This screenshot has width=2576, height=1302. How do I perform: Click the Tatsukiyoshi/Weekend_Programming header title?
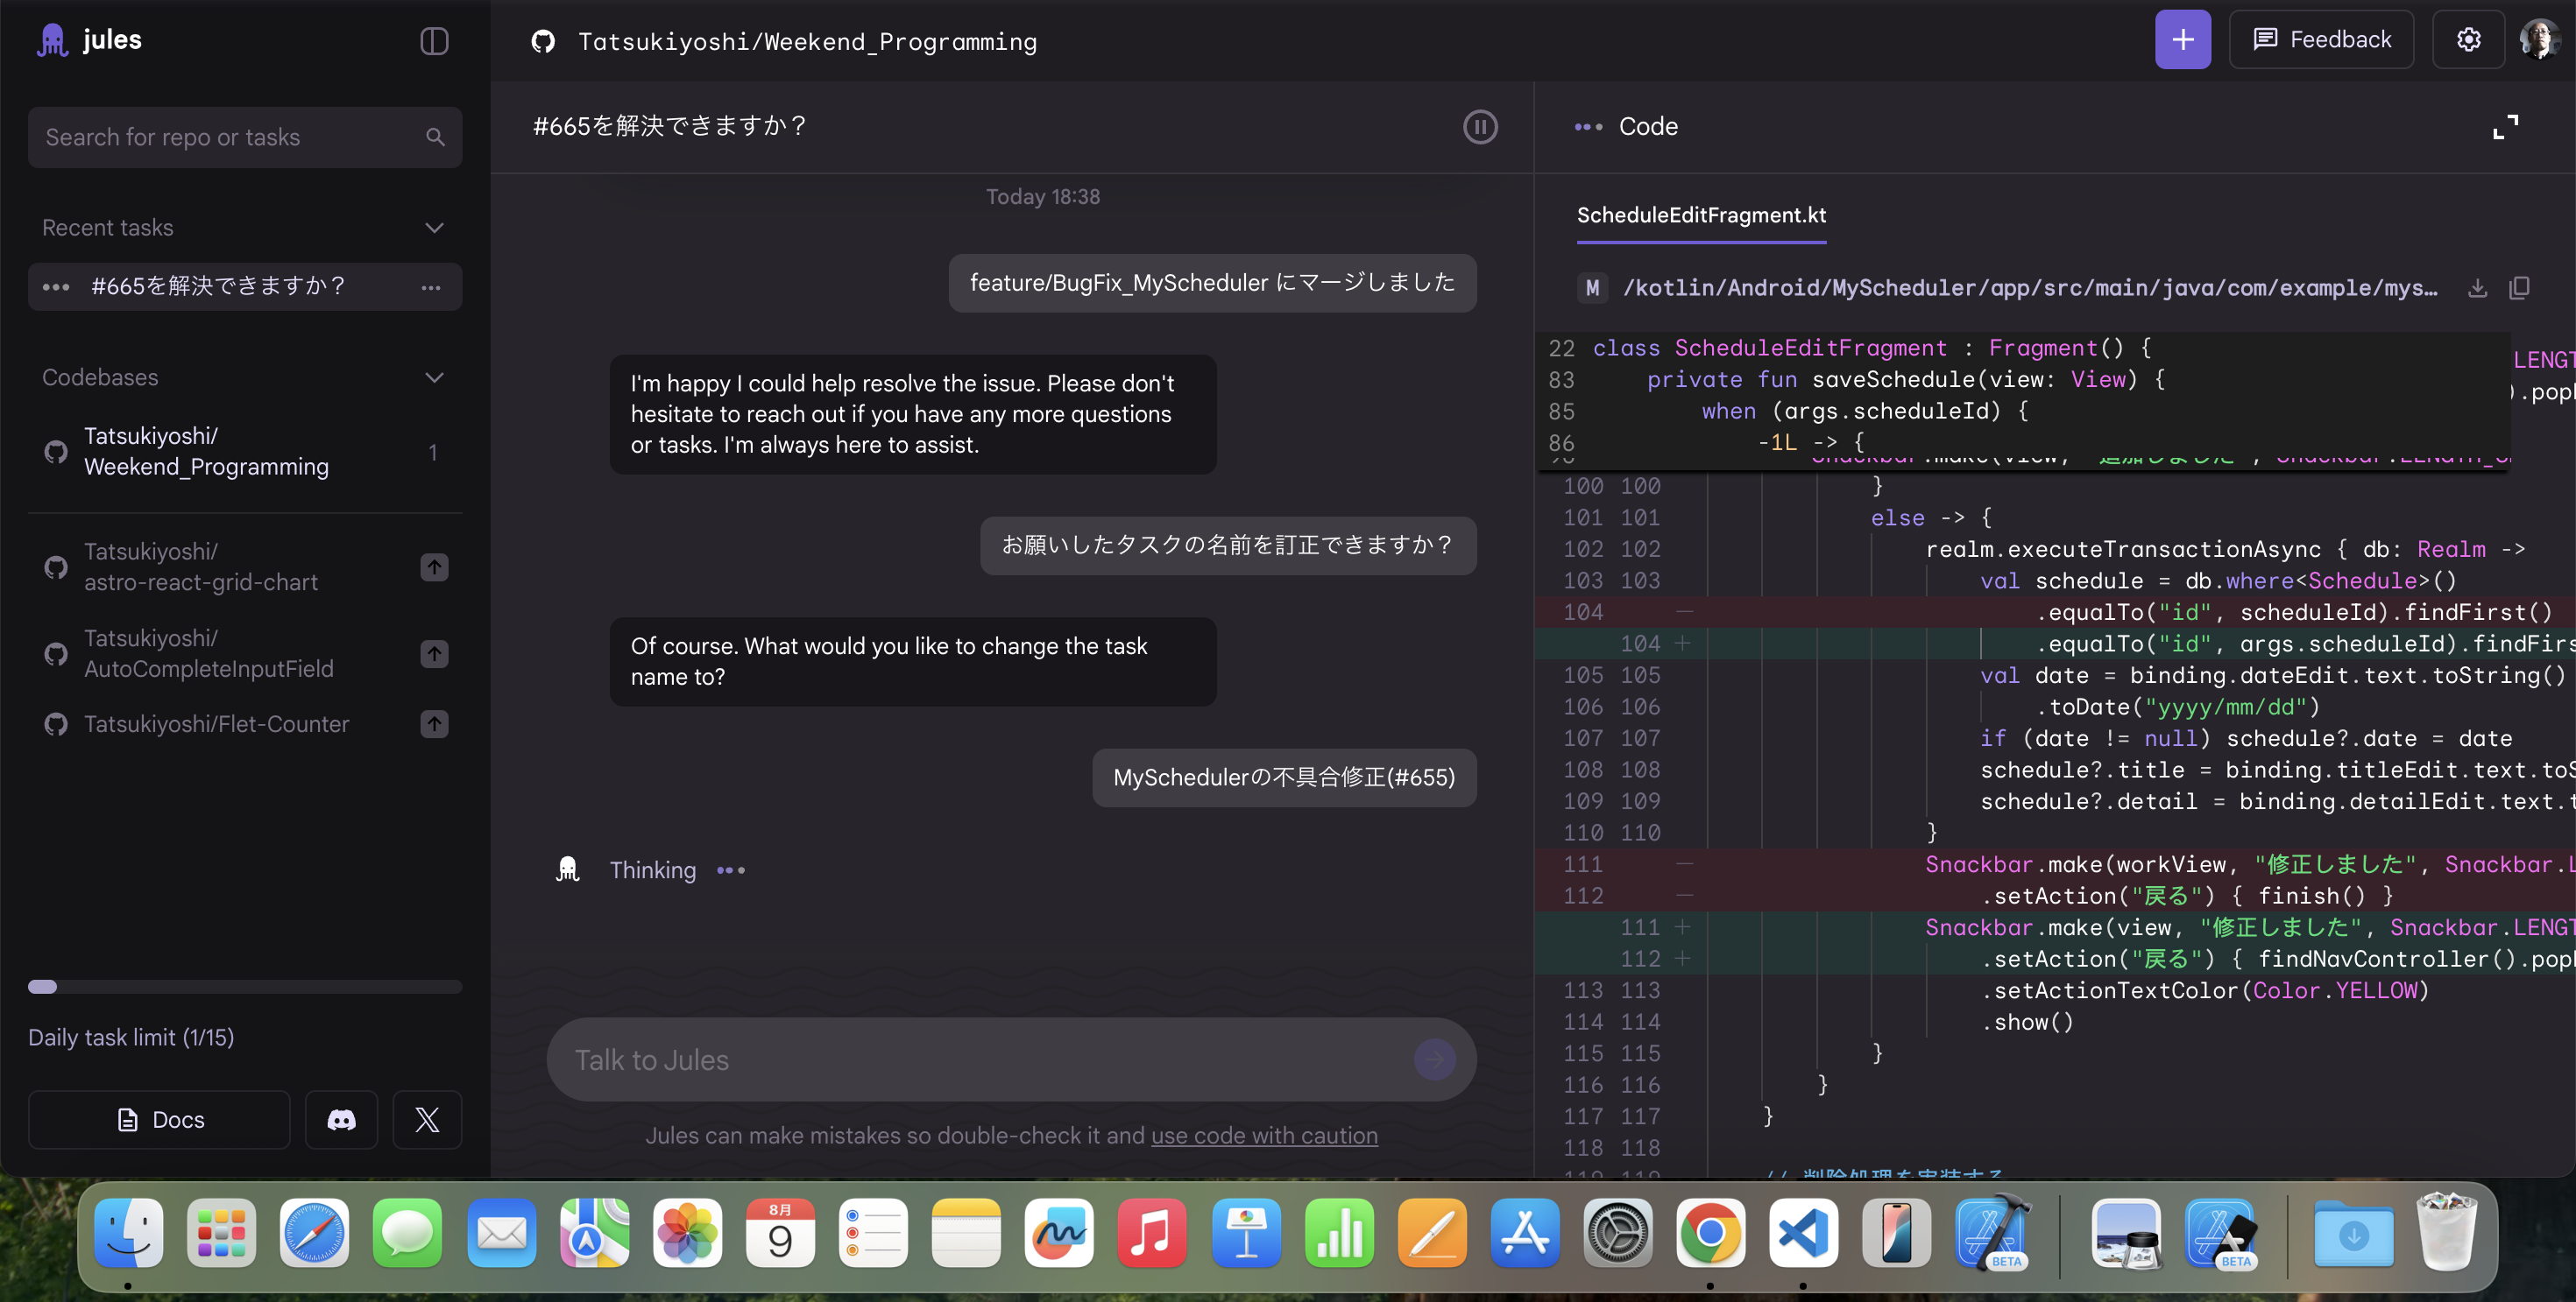(x=807, y=42)
